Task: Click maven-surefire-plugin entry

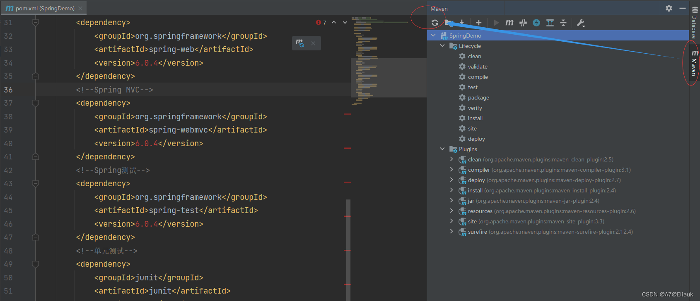Action: (550, 232)
